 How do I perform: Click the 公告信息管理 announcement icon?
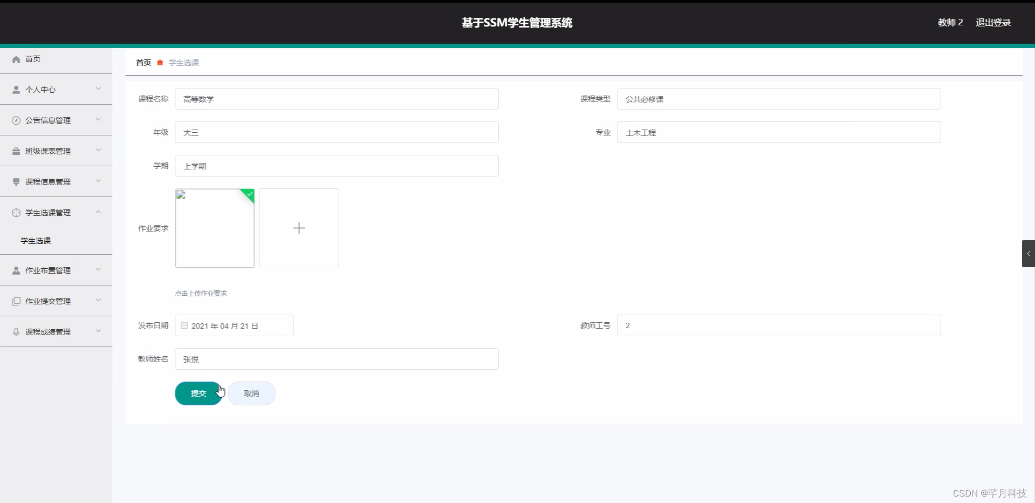15,120
